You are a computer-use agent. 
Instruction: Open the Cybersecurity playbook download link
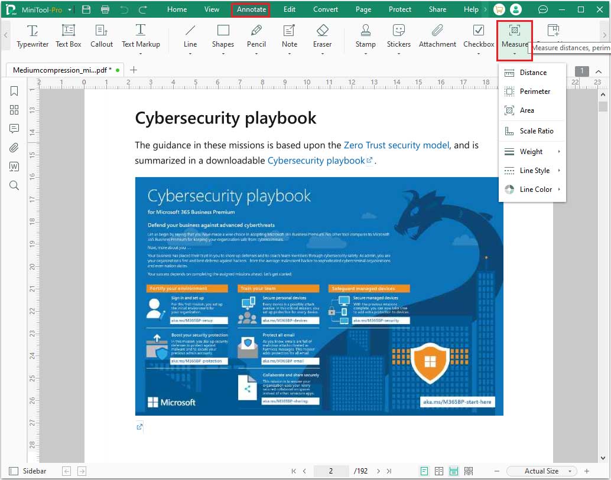[320, 161]
